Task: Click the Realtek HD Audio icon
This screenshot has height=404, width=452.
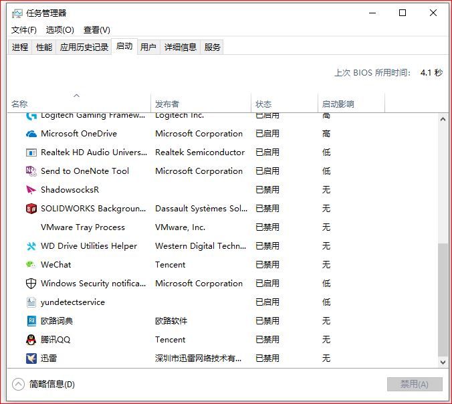Action: point(31,153)
